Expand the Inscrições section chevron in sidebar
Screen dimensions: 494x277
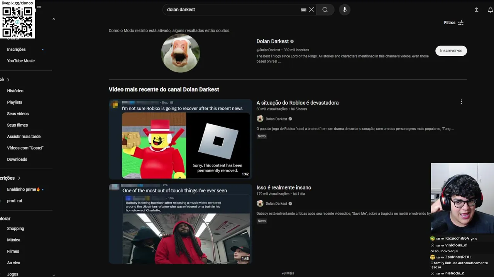point(19,178)
